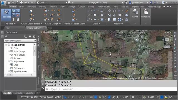Screen dimensions: 178x100
Task: Click the Workspace Switching gear in status bar
Action: 133,97
